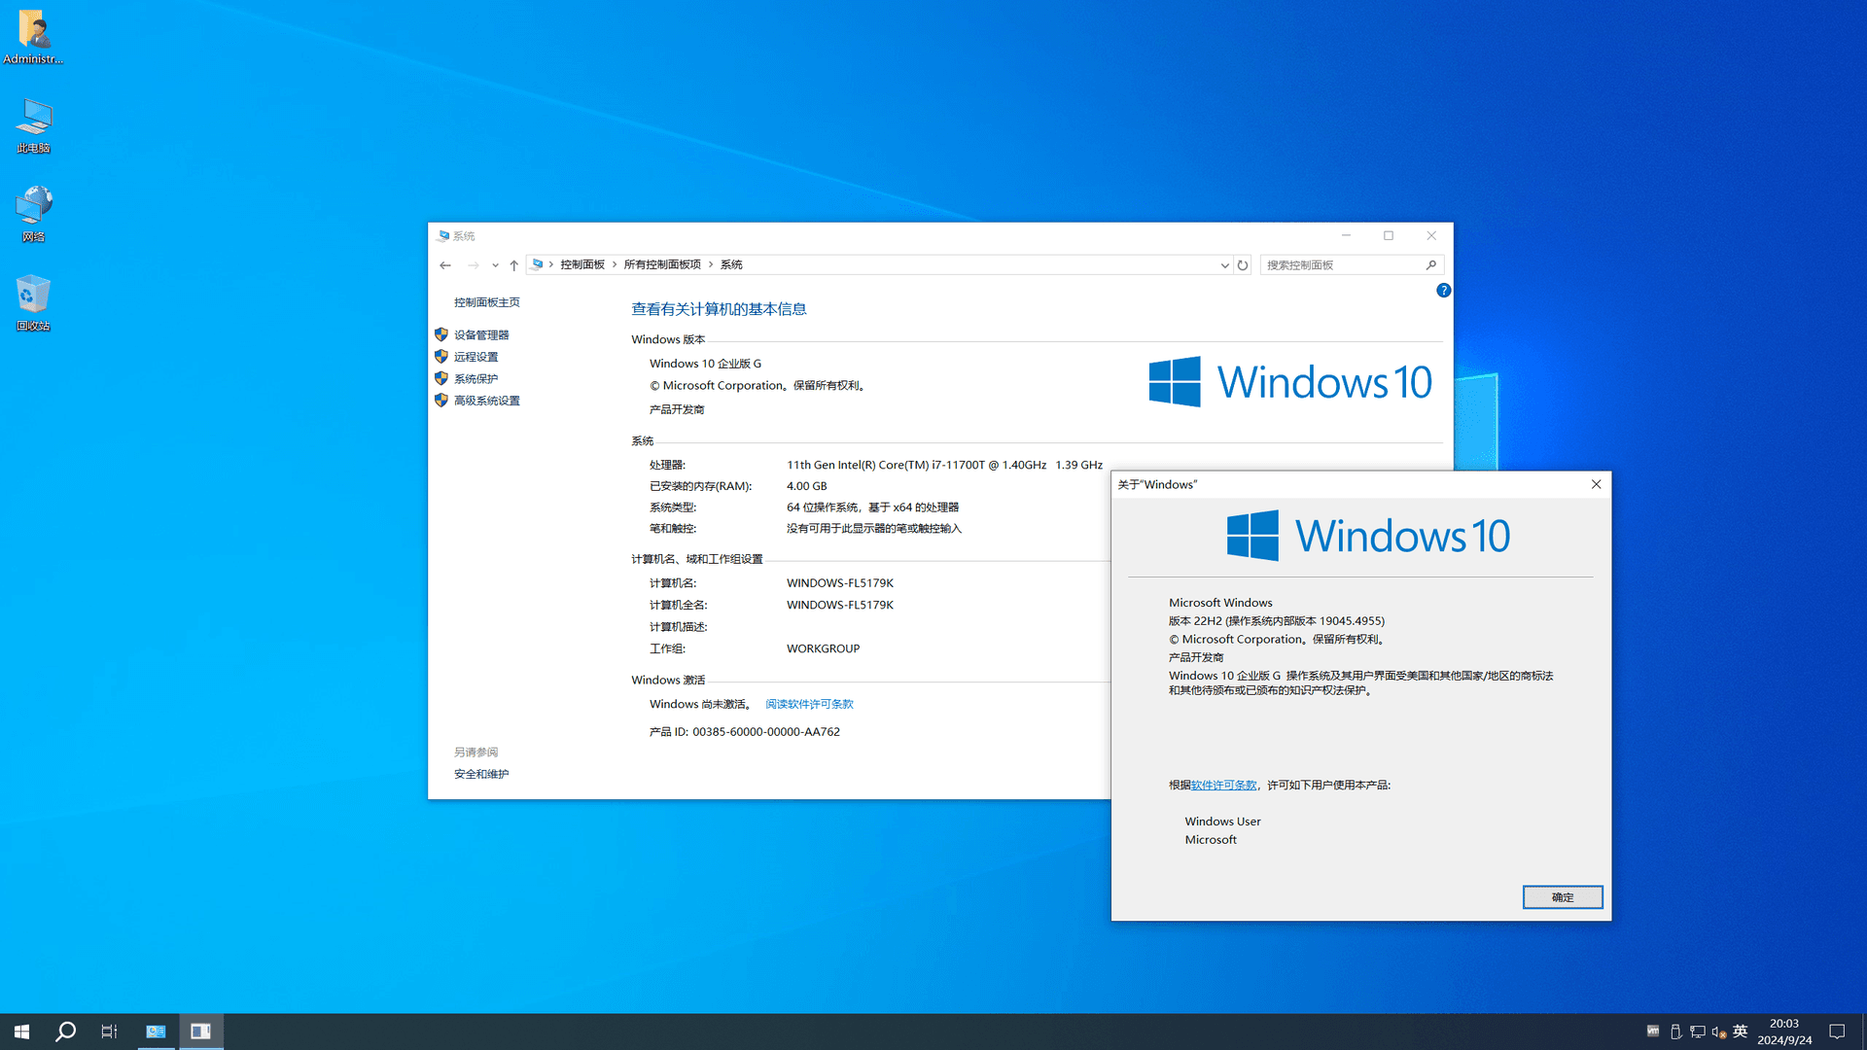
Task: Open taskbar search
Action: [65, 1032]
